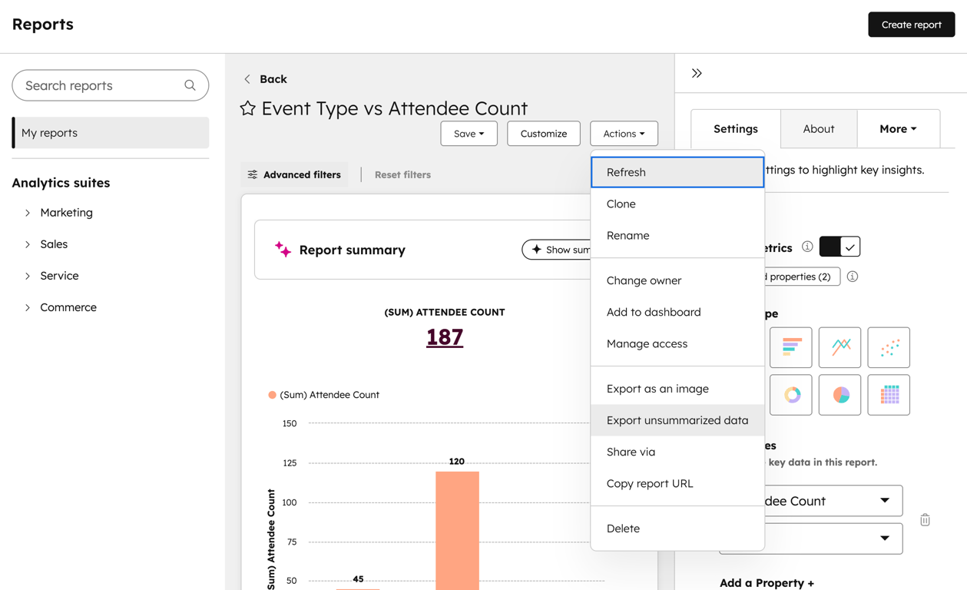This screenshot has height=590, width=967.
Task: Select the pie chart type
Action: pos(840,395)
